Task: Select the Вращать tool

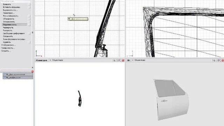Action: click(x=7, y=4)
